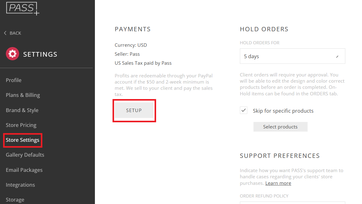The width and height of the screenshot is (362, 204).
Task: Select Store Settings in sidebar
Action: click(23, 140)
